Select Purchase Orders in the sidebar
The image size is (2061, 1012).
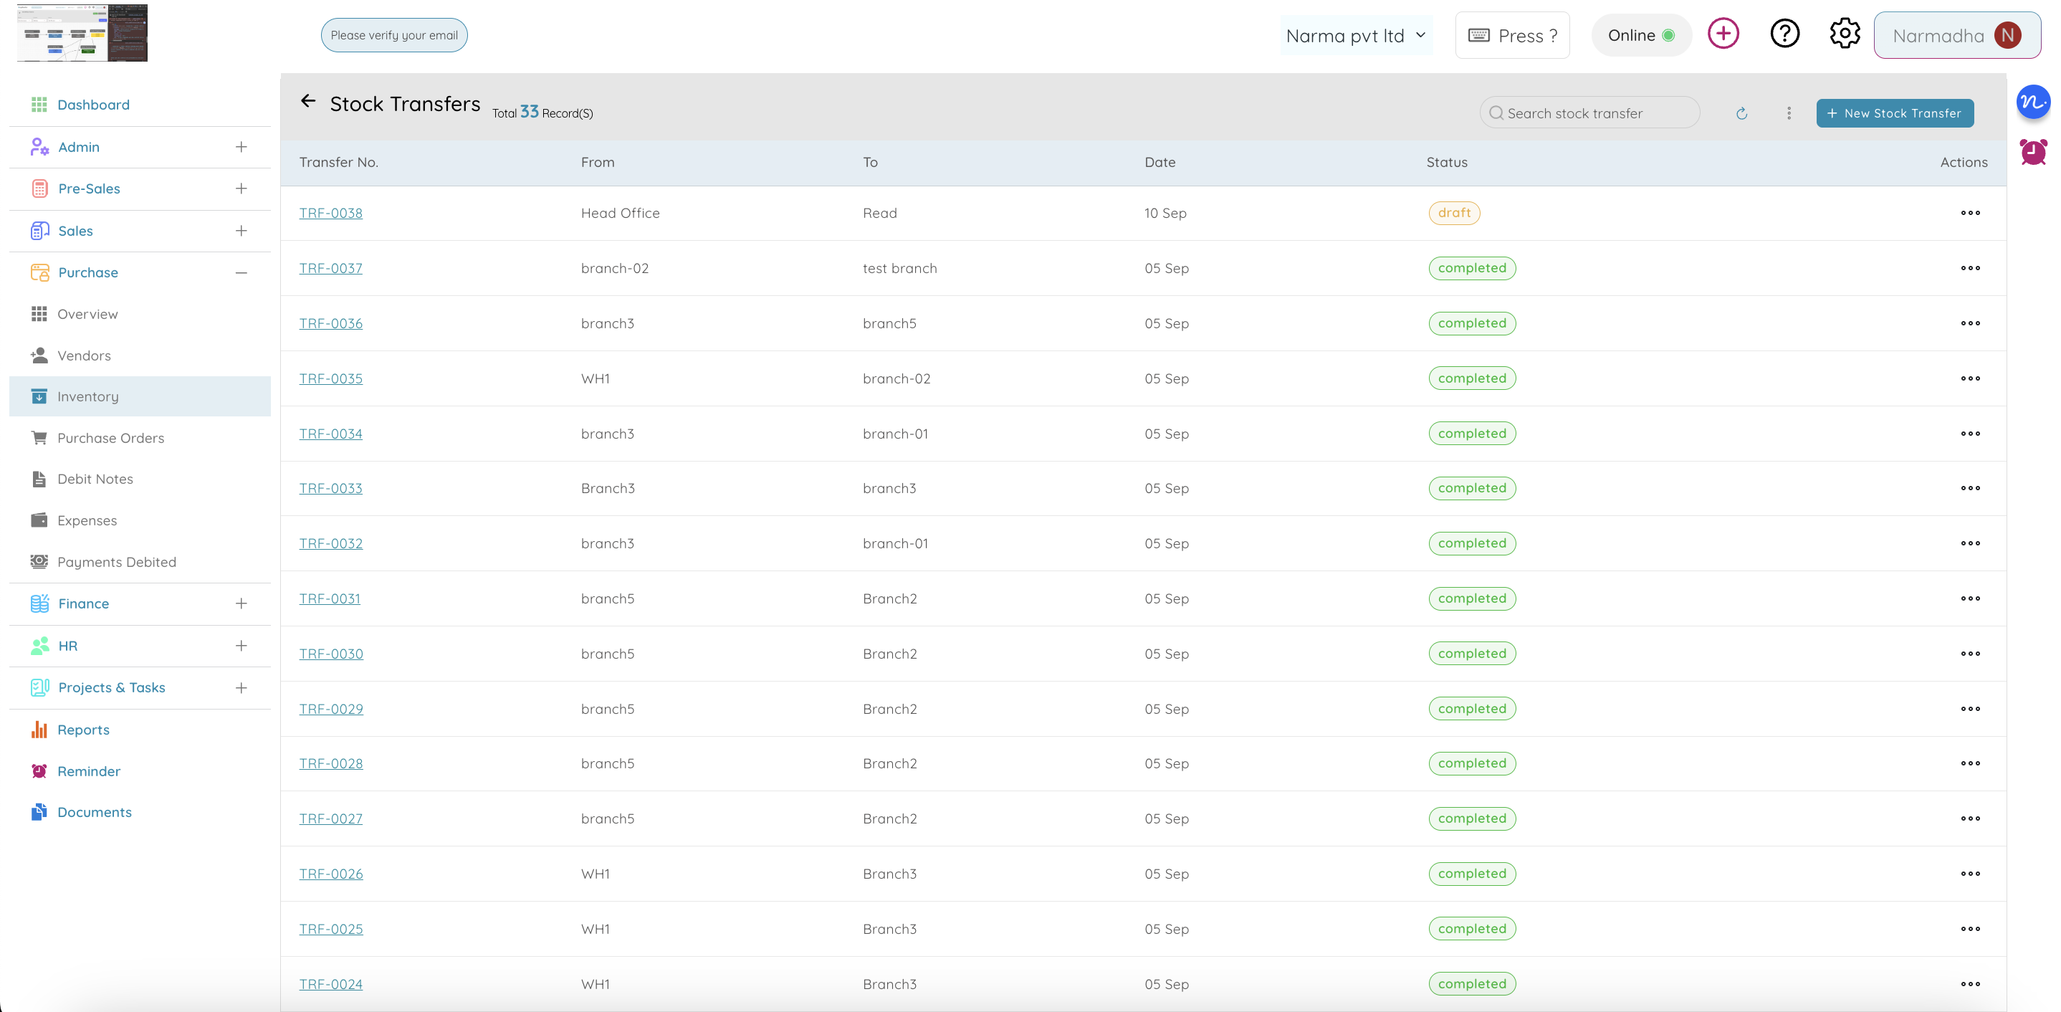(110, 439)
